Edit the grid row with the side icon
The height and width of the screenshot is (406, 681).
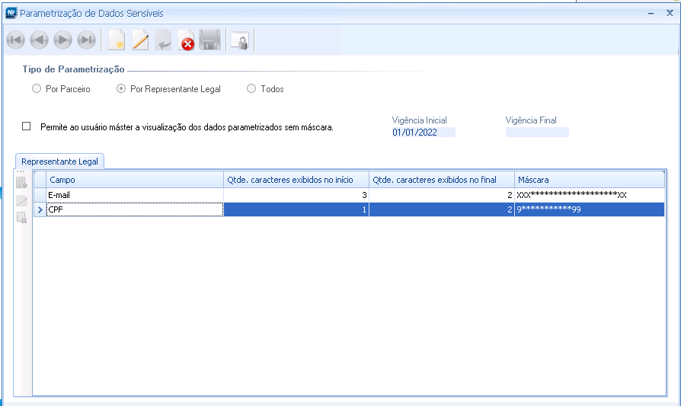click(x=21, y=200)
